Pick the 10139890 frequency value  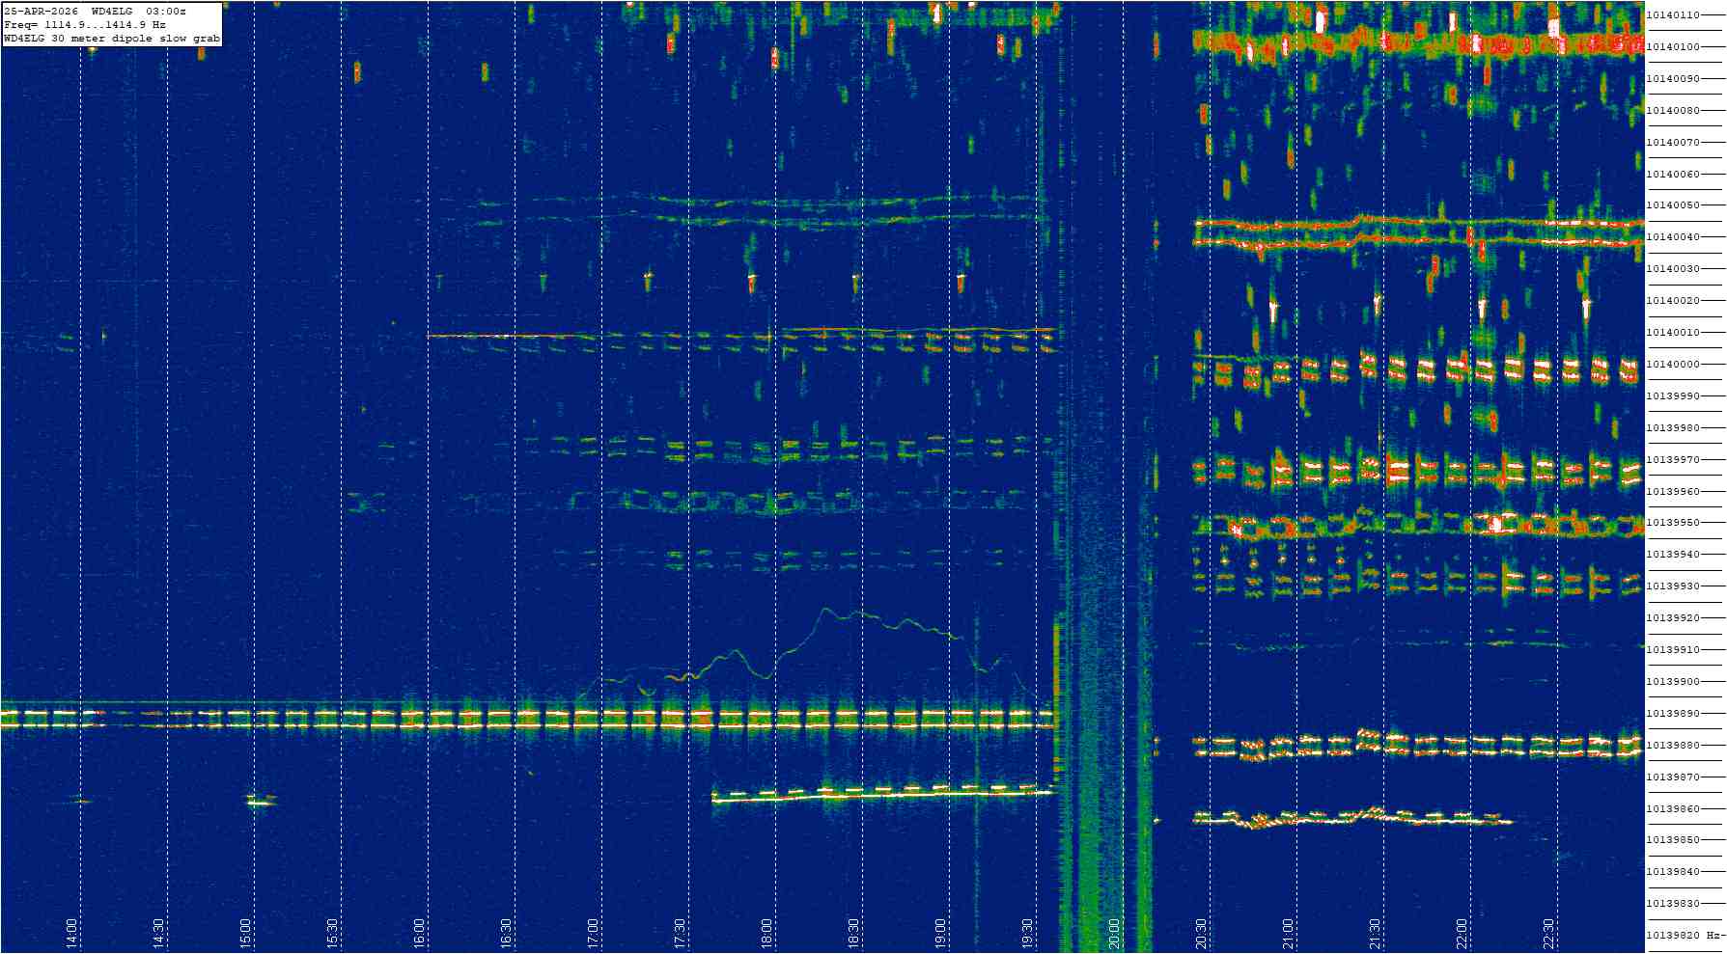(1673, 714)
